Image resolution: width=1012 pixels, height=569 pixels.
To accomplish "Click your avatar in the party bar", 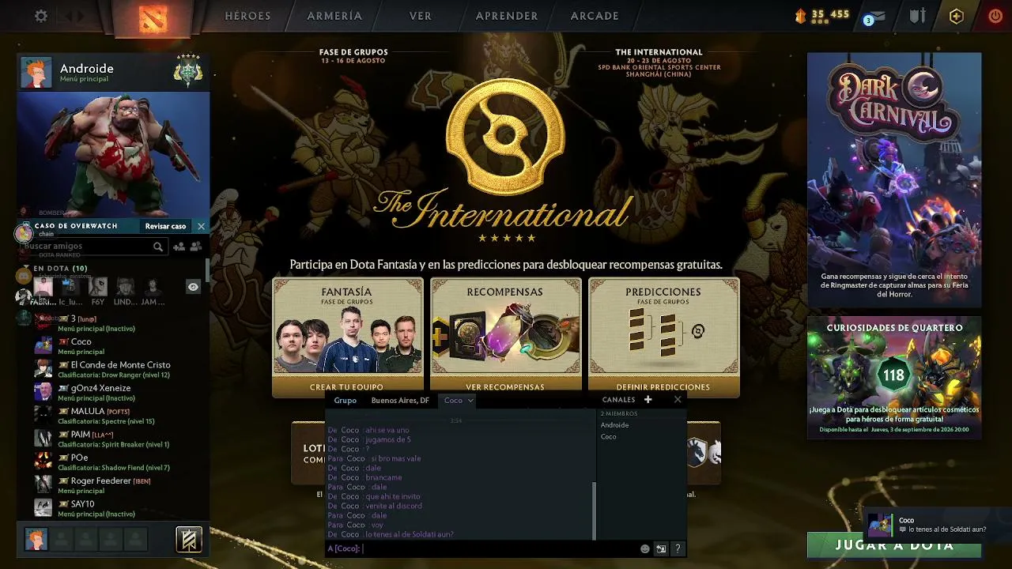I will (36, 539).
